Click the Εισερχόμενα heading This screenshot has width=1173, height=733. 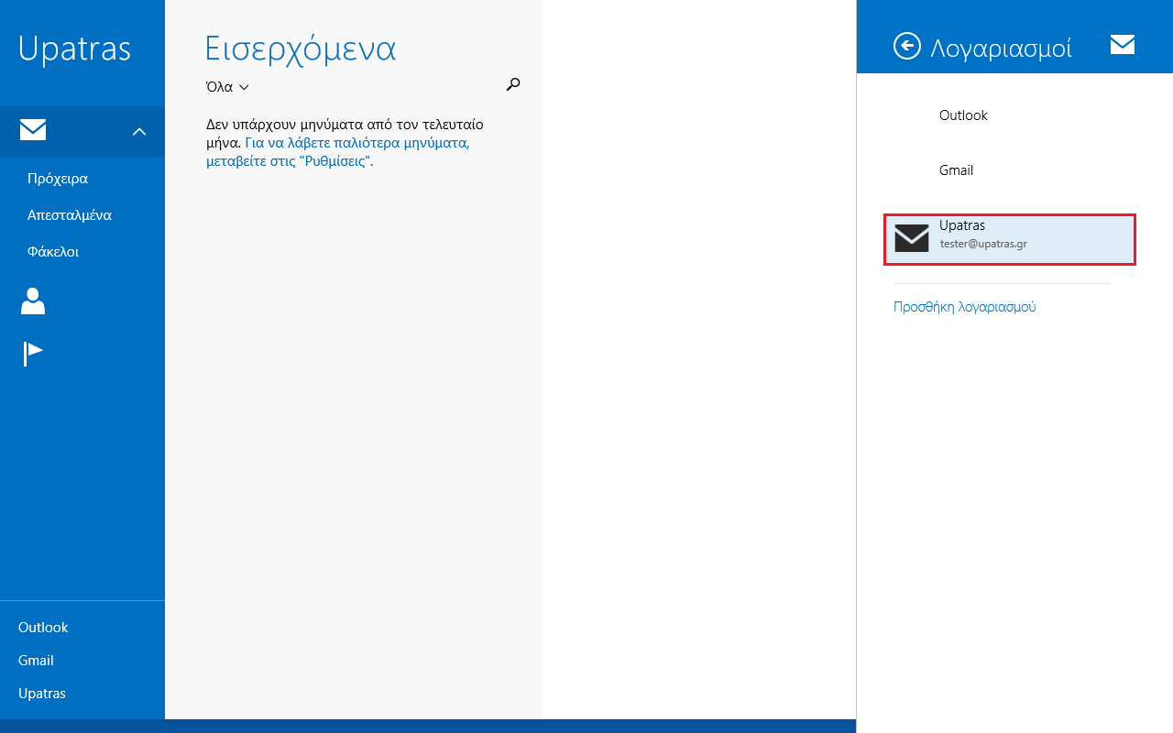pyautogui.click(x=301, y=49)
